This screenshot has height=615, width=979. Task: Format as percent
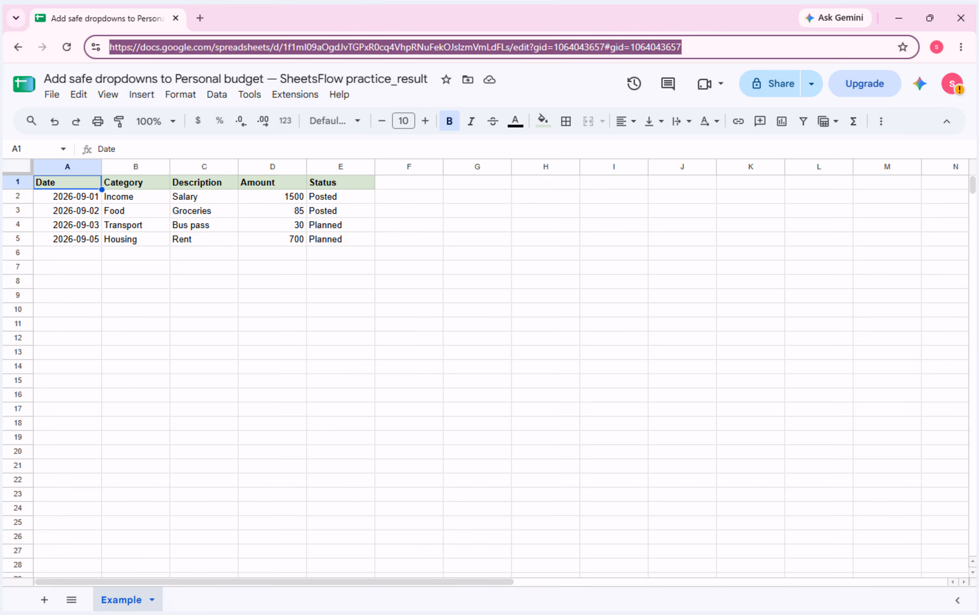219,121
